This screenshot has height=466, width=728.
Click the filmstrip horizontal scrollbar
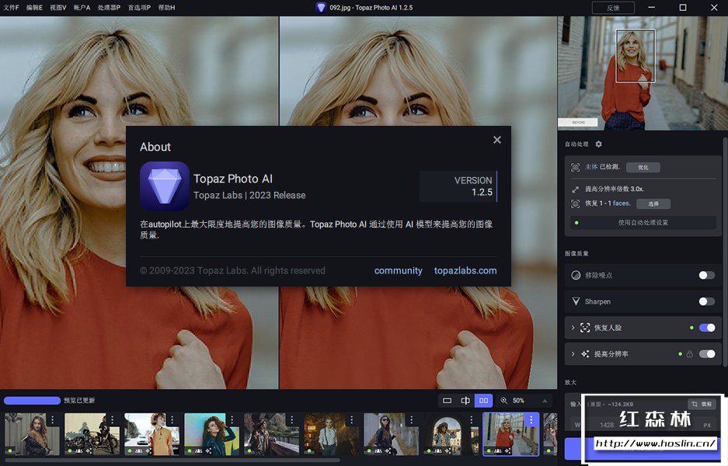pyautogui.click(x=172, y=461)
